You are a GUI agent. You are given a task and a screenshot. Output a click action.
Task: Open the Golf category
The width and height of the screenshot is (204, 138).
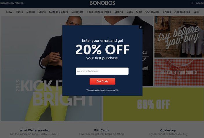point(139,12)
